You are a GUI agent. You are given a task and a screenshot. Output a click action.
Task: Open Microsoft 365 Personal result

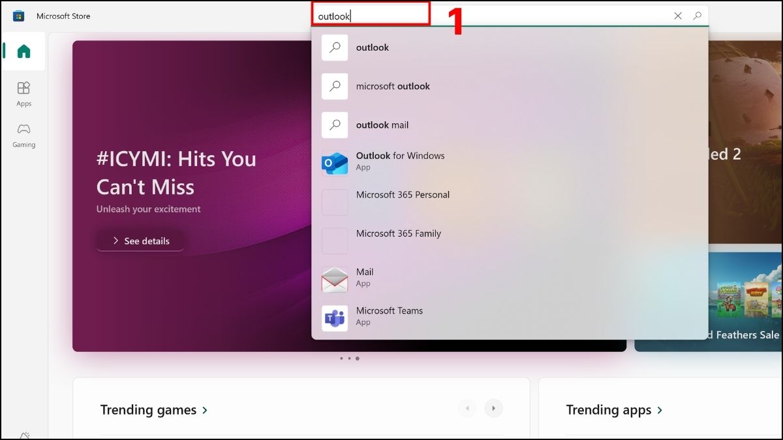click(510, 202)
